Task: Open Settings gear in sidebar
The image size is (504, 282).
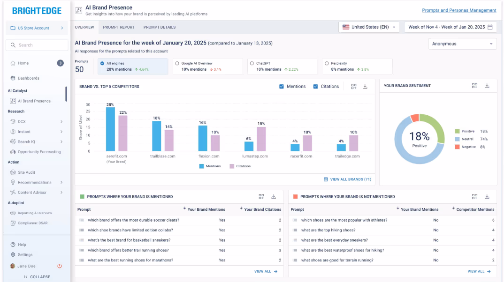Action: (13, 254)
